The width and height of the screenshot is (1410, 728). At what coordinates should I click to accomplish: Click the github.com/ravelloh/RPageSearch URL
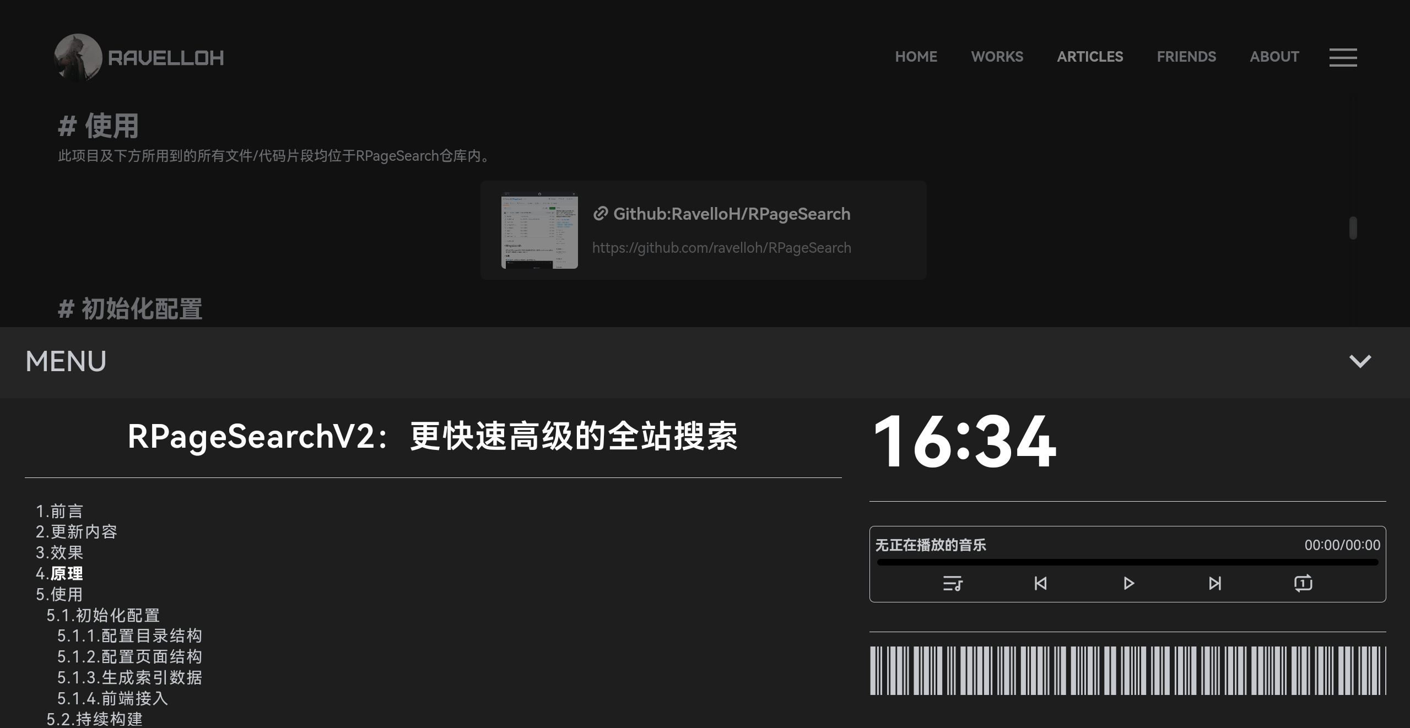[x=721, y=248]
